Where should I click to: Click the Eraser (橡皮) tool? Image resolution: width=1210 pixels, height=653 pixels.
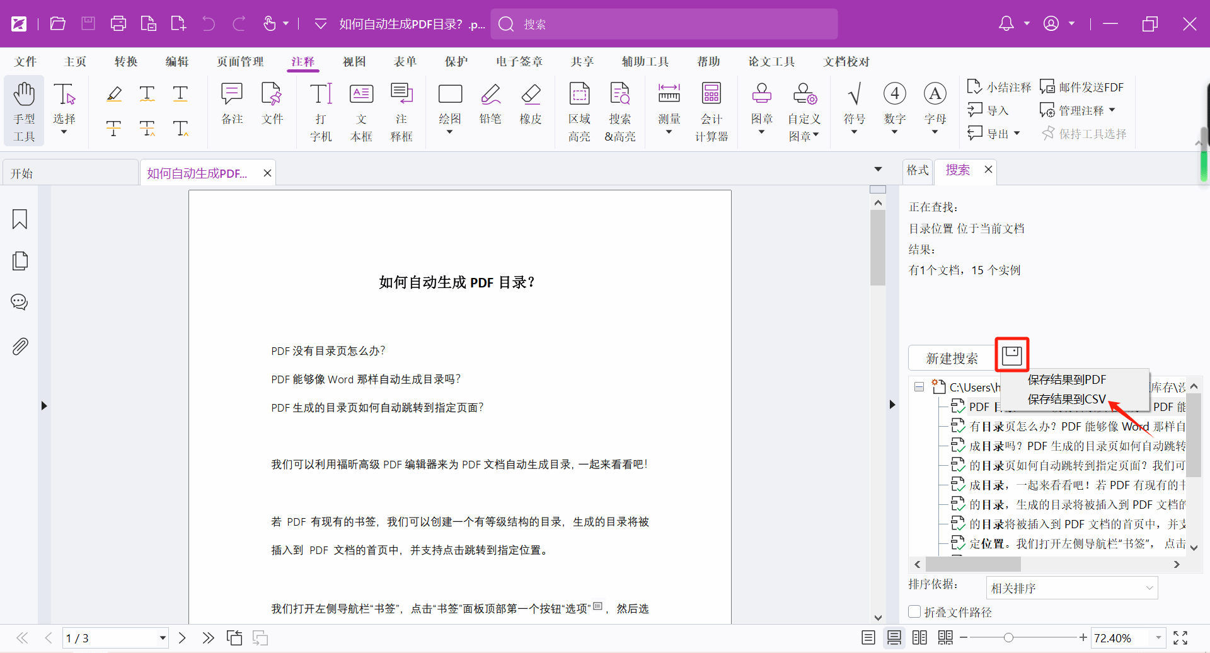coord(531,105)
